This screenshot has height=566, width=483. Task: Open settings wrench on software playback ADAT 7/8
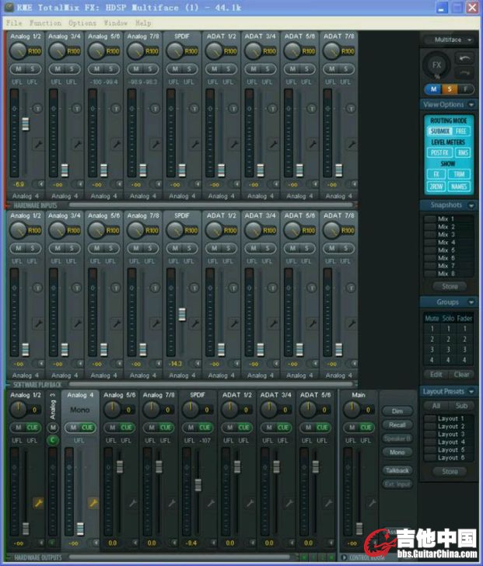pos(352,323)
